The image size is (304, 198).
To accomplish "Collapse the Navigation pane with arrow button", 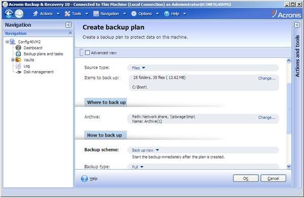I will (x=68, y=25).
